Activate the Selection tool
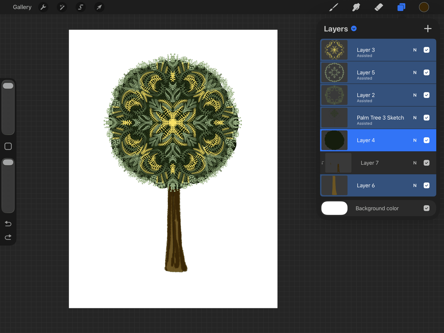Screen dimensions: 444x333 81,7
